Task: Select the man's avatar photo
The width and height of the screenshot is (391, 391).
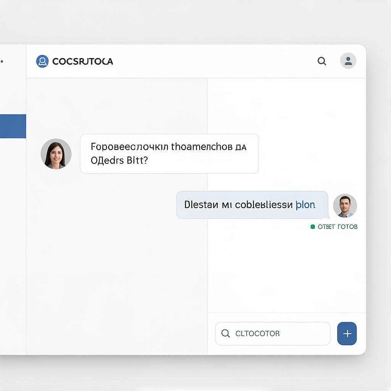Action: (345, 206)
